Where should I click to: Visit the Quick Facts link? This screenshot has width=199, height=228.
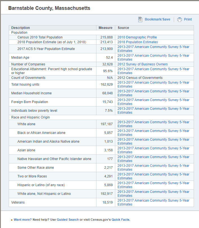120,220
